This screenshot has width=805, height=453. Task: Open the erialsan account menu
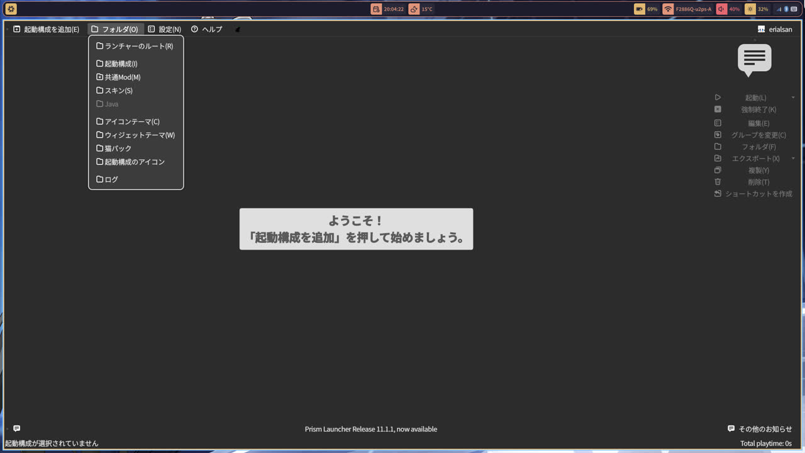click(x=775, y=29)
